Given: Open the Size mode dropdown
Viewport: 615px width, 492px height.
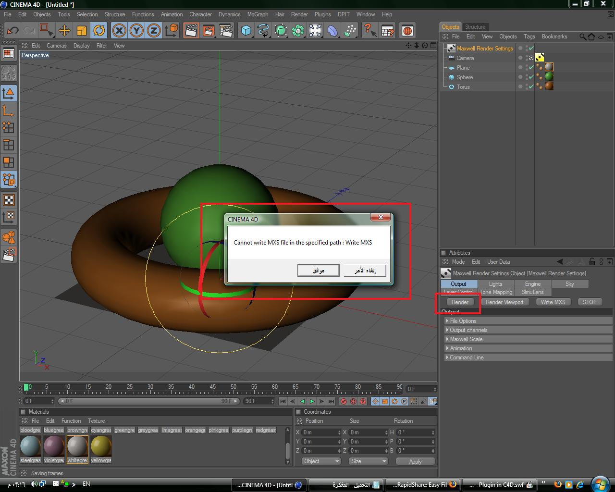Looking at the screenshot, I should (x=368, y=461).
